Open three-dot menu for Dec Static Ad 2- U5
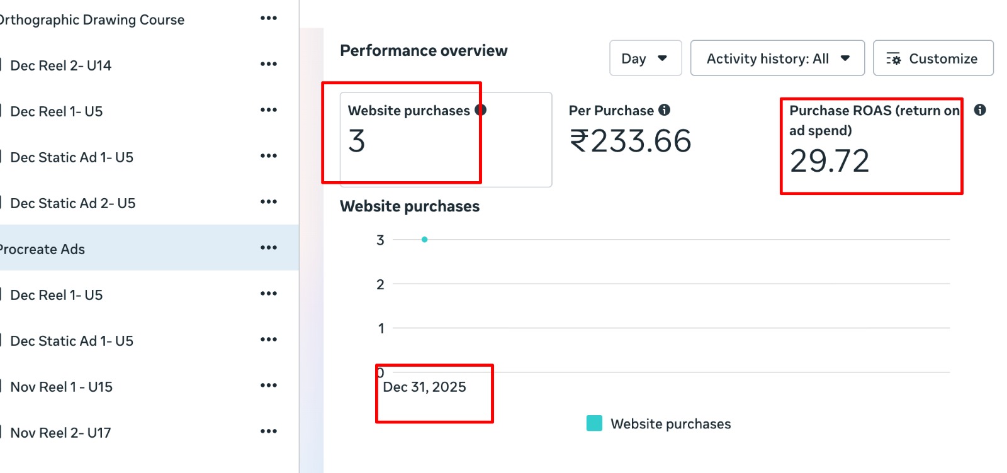The height and width of the screenshot is (473, 1007). [x=269, y=202]
